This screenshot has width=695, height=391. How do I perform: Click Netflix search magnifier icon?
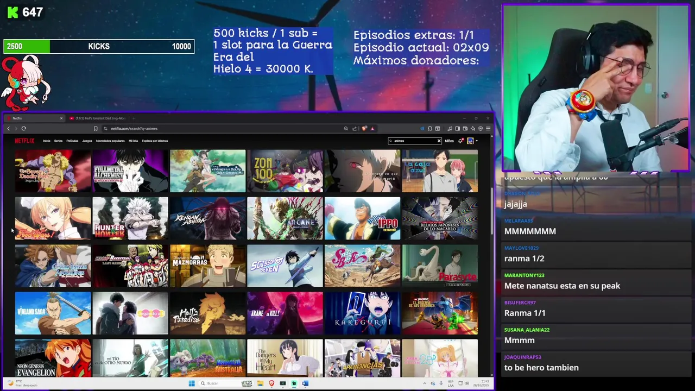click(391, 141)
